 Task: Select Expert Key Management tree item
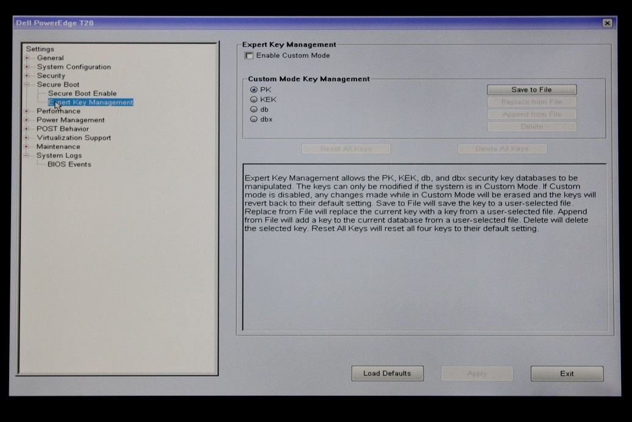click(x=91, y=102)
